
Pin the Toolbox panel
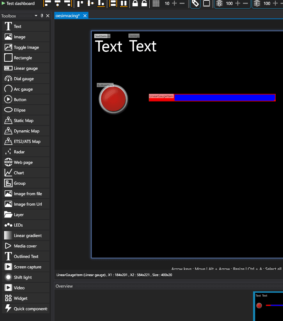point(42,16)
